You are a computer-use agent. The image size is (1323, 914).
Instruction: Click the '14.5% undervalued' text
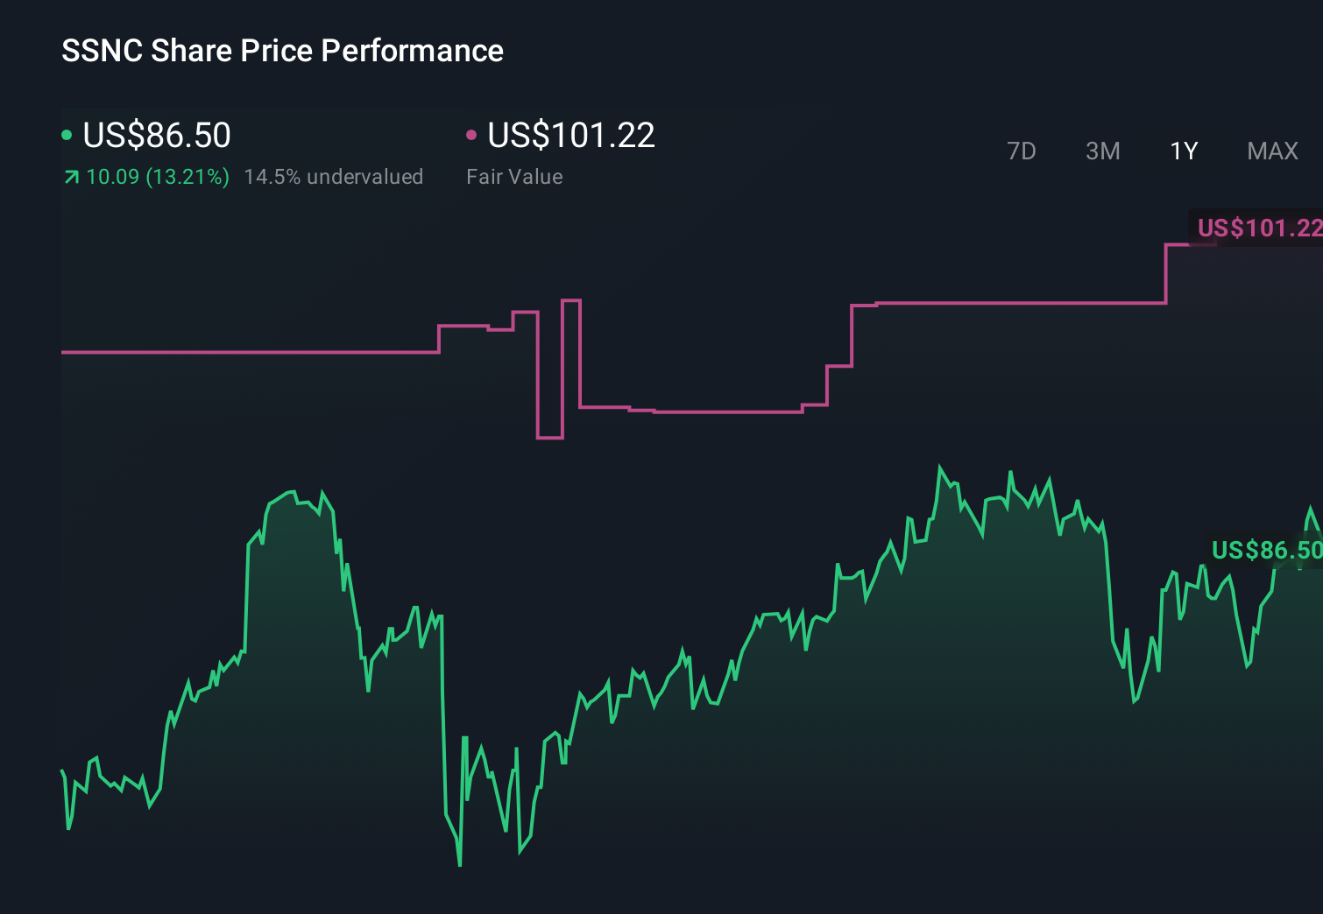coord(335,177)
